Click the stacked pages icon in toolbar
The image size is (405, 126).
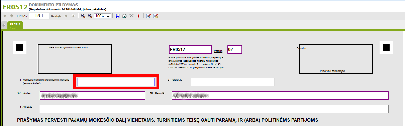point(124,16)
